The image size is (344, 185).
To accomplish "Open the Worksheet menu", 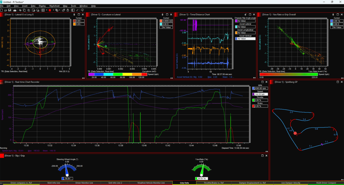I will pyautogui.click(x=54, y=6).
